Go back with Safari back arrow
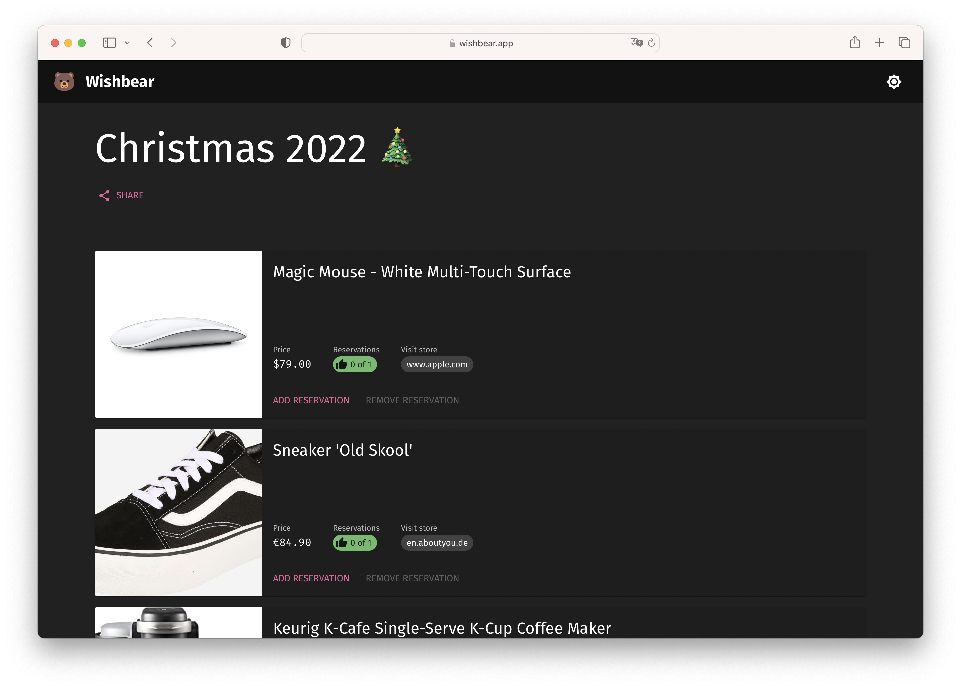 [150, 42]
